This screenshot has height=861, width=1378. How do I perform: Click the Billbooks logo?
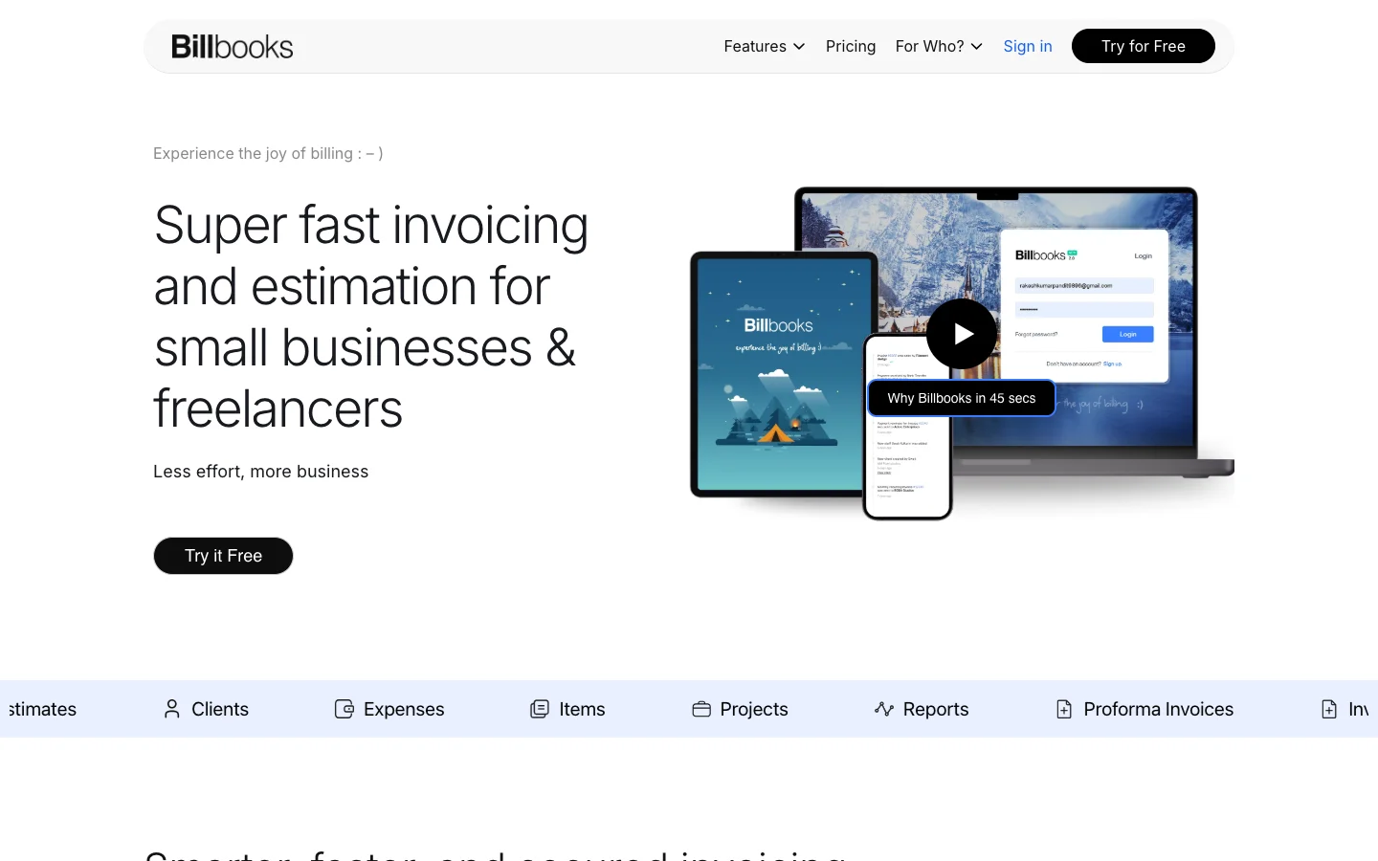(x=233, y=46)
